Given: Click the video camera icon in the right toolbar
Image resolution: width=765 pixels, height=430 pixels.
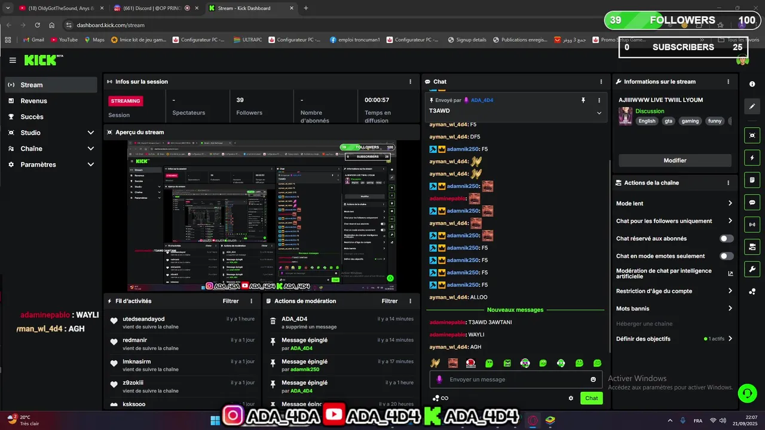Looking at the screenshot, I should pos(752,247).
